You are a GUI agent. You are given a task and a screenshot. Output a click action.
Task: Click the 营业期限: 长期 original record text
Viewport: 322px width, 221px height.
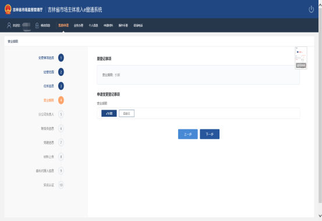point(111,75)
